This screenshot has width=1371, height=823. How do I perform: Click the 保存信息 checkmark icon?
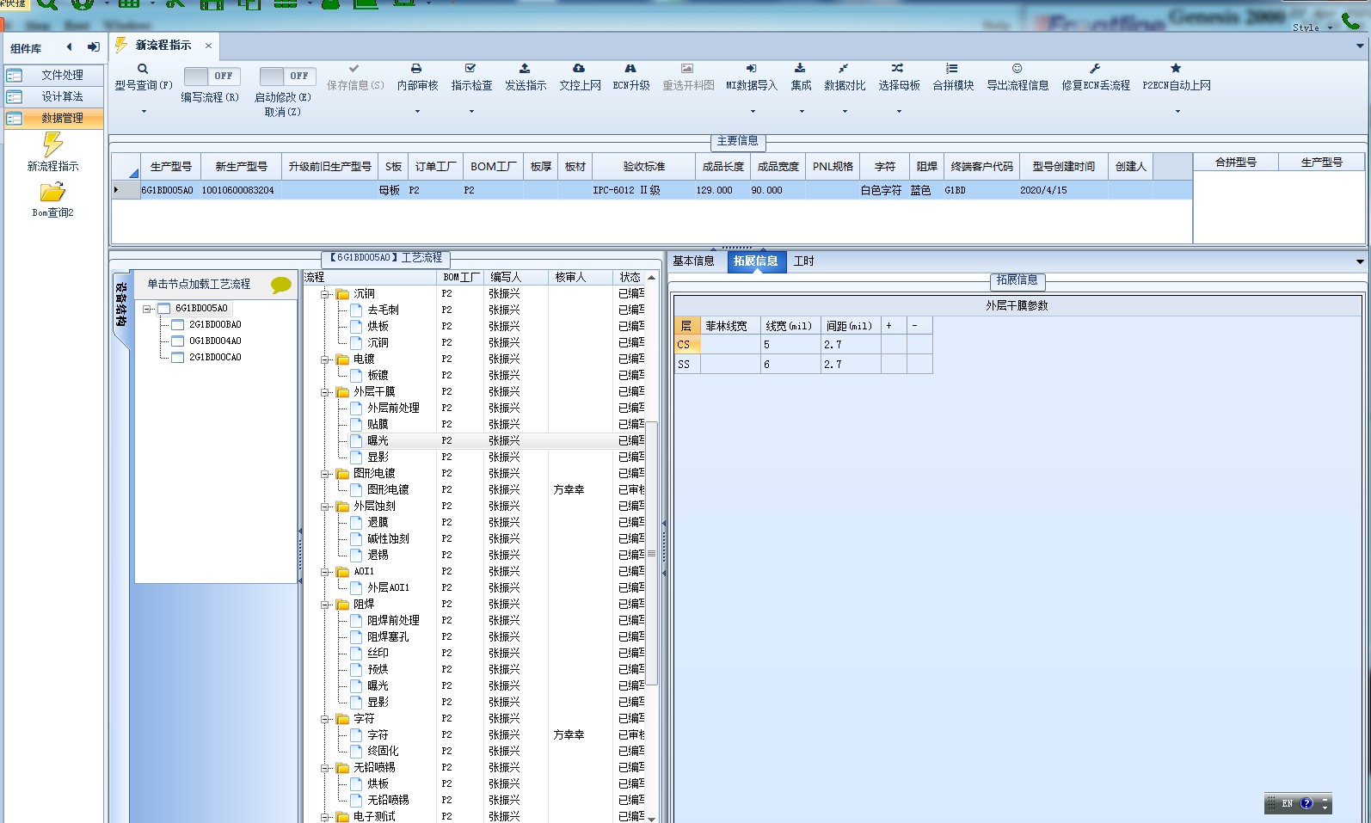pyautogui.click(x=354, y=68)
